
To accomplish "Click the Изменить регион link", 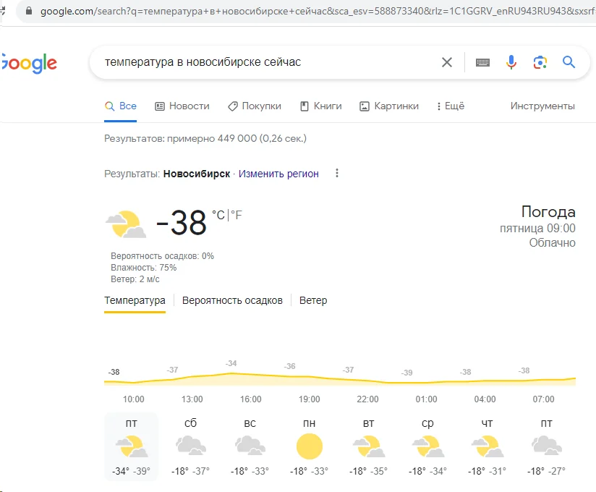I will click(x=278, y=174).
